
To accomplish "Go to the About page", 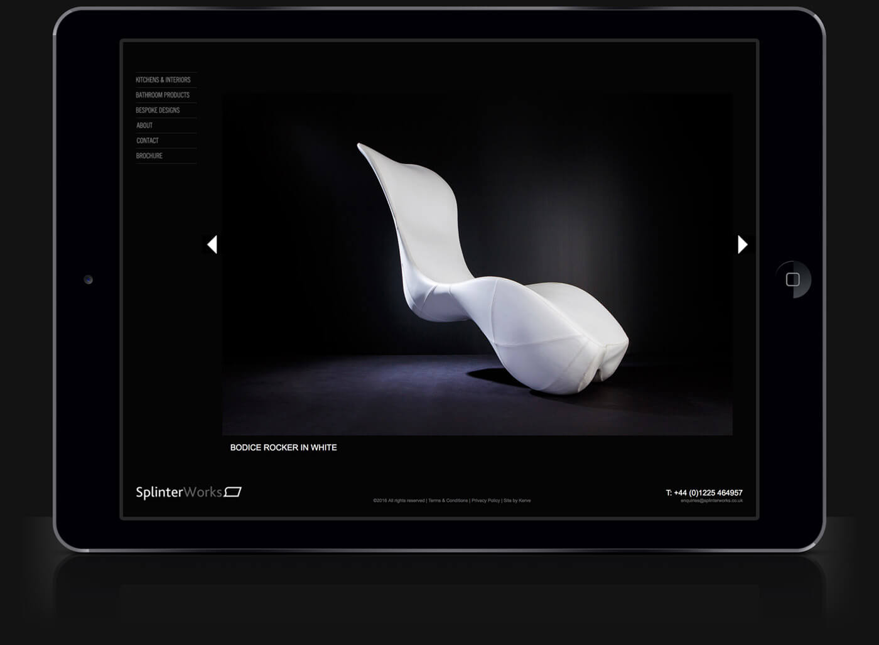I will click(144, 126).
